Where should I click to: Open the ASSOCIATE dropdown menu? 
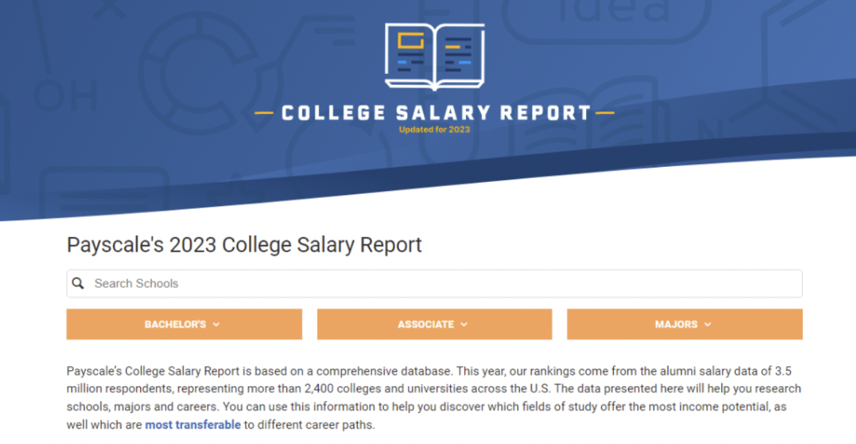point(434,325)
